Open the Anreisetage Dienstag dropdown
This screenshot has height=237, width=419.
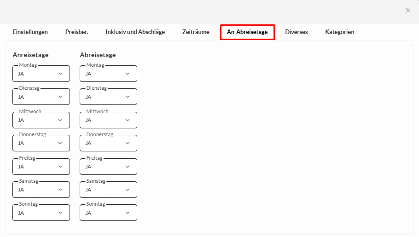point(41,97)
